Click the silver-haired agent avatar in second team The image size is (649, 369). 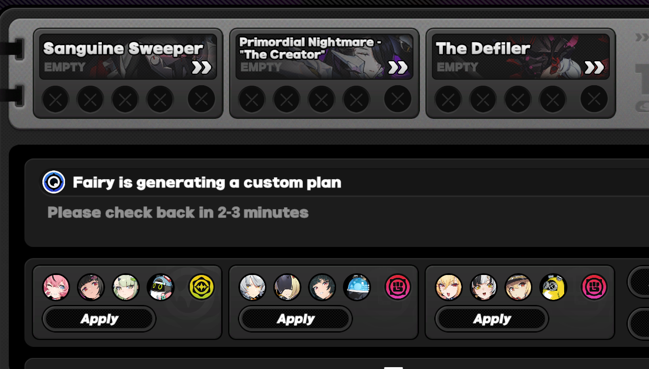pos(253,287)
